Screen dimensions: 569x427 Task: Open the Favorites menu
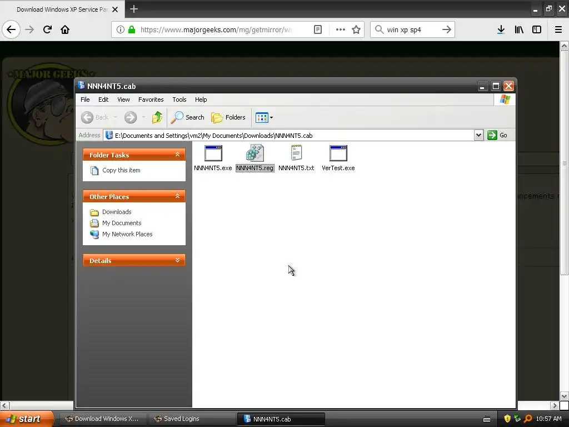151,100
